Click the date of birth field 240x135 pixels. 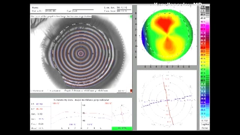51,11
